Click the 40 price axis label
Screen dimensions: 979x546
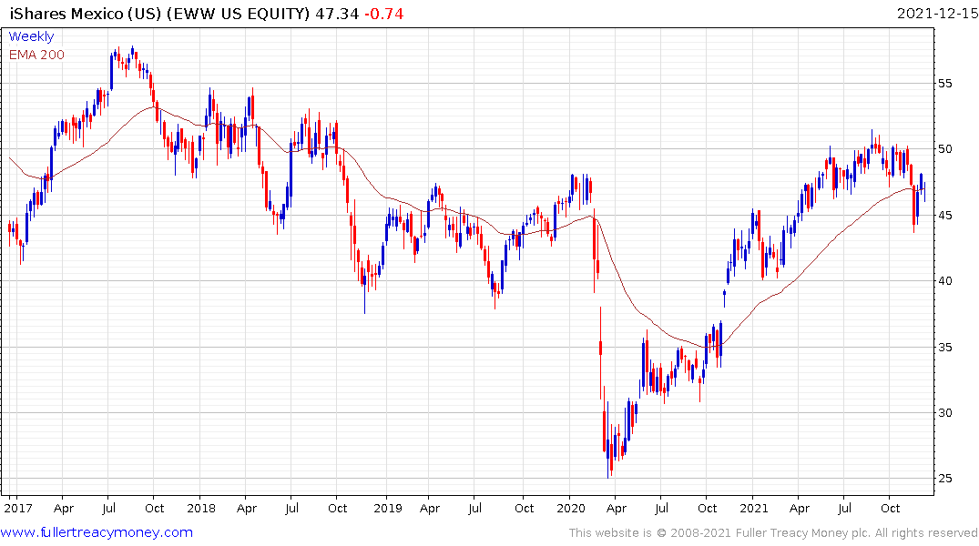tap(945, 281)
